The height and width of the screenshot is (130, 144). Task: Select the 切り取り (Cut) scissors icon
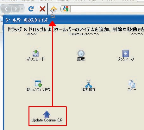tap(89, 86)
